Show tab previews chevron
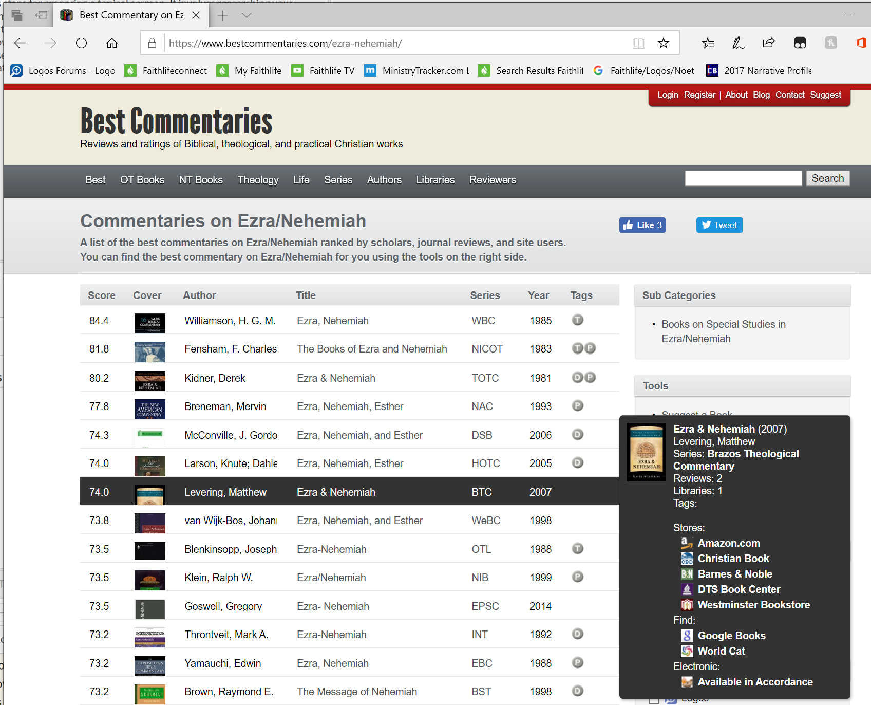This screenshot has height=705, width=871. point(247,15)
